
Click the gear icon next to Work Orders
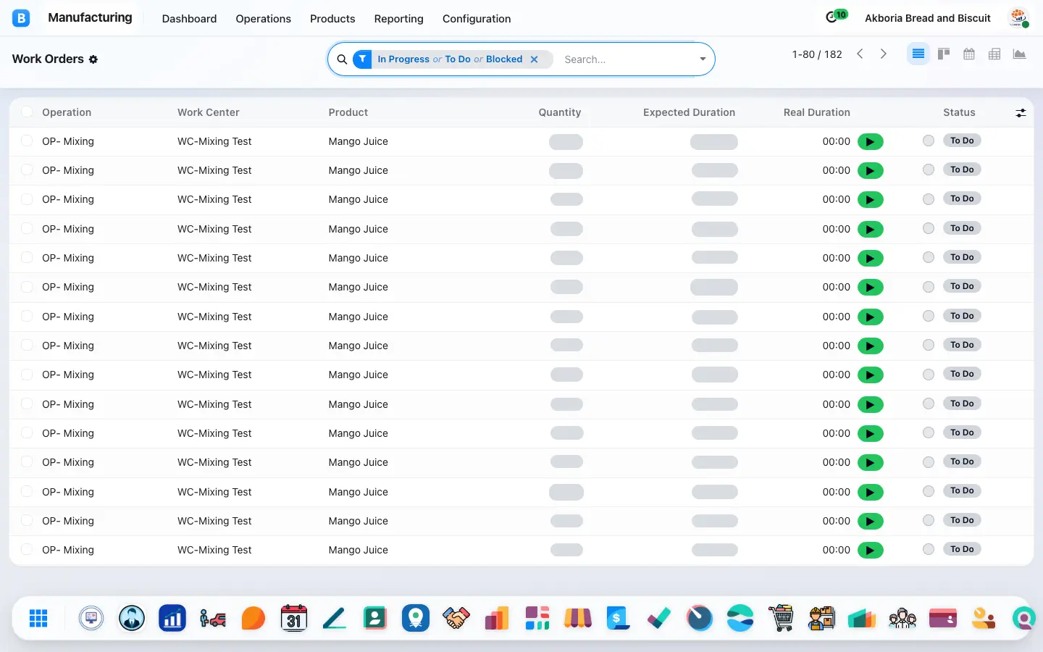(93, 59)
